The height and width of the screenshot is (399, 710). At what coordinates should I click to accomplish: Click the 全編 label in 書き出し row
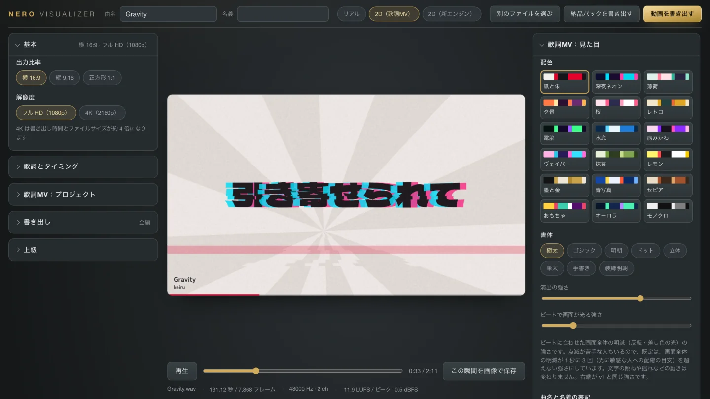point(144,222)
